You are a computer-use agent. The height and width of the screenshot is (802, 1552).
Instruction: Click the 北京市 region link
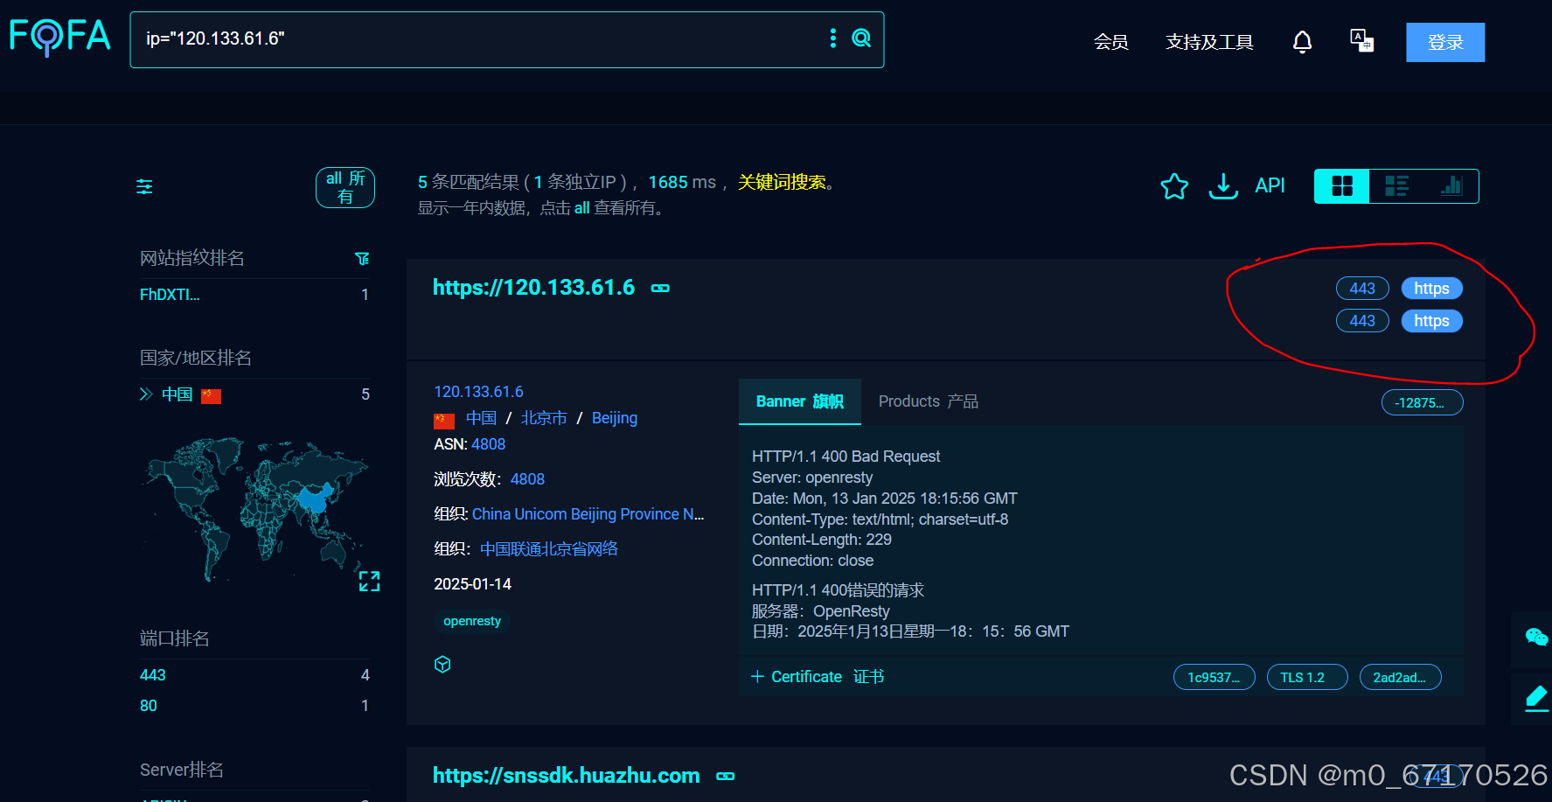point(544,418)
